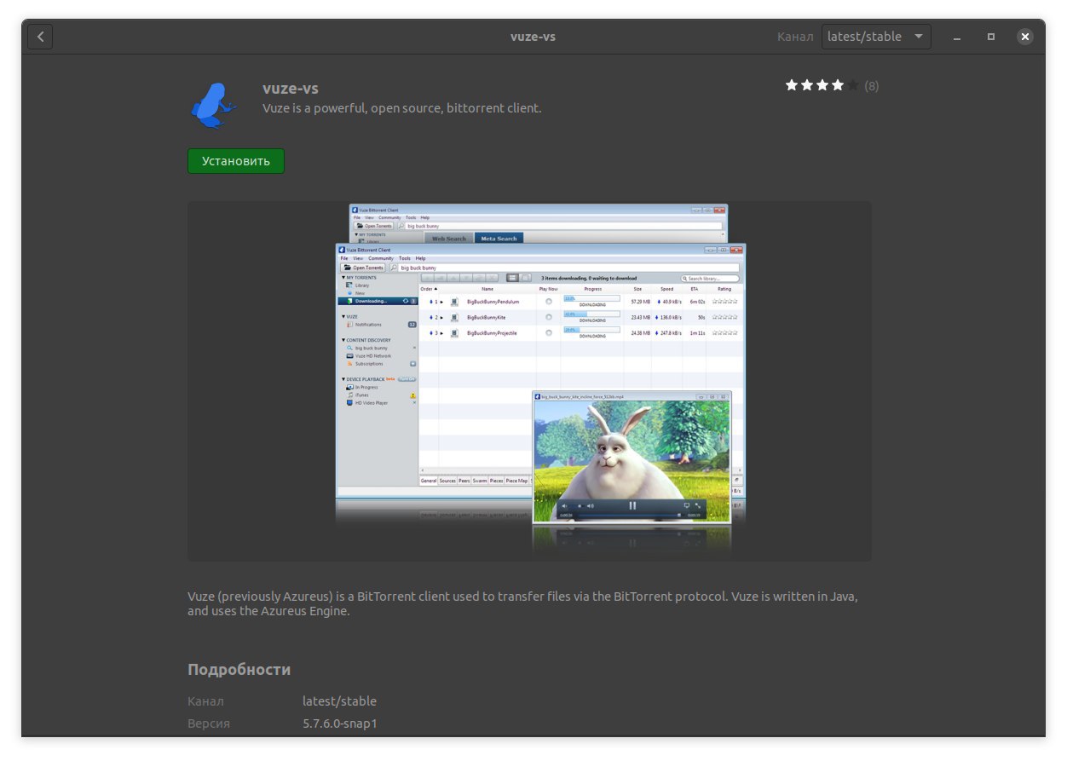This screenshot has width=1067, height=761.
Task: Maximize the software window
Action: [991, 37]
